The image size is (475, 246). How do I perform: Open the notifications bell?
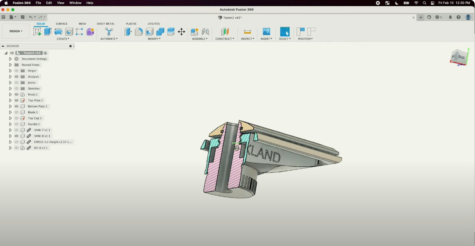pyautogui.click(x=450, y=17)
